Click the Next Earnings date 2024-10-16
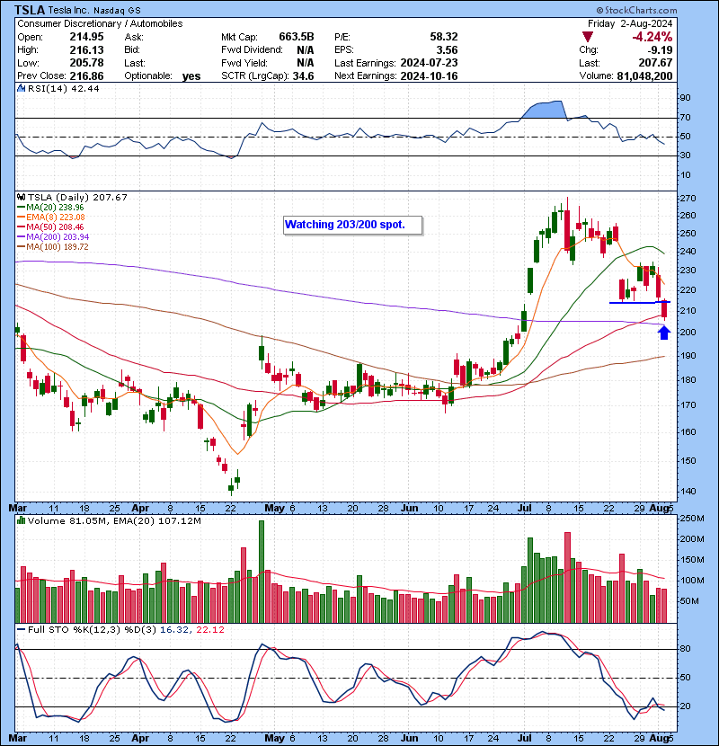Image resolution: width=719 pixels, height=746 pixels. tap(430, 76)
